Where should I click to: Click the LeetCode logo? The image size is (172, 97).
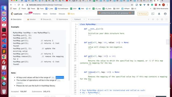click(x=16, y=14)
